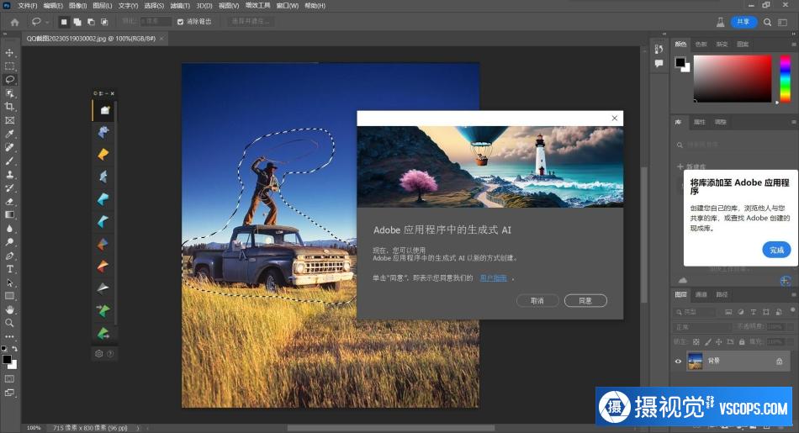Open the Edit Toolbar three-dots menu
The height and width of the screenshot is (433, 799).
(9, 336)
